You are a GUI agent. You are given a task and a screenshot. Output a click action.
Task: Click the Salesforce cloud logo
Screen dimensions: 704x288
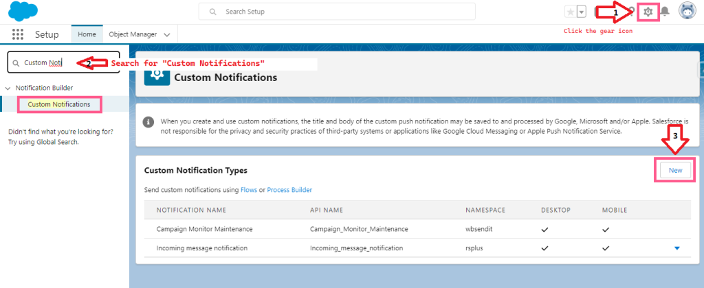[23, 12]
